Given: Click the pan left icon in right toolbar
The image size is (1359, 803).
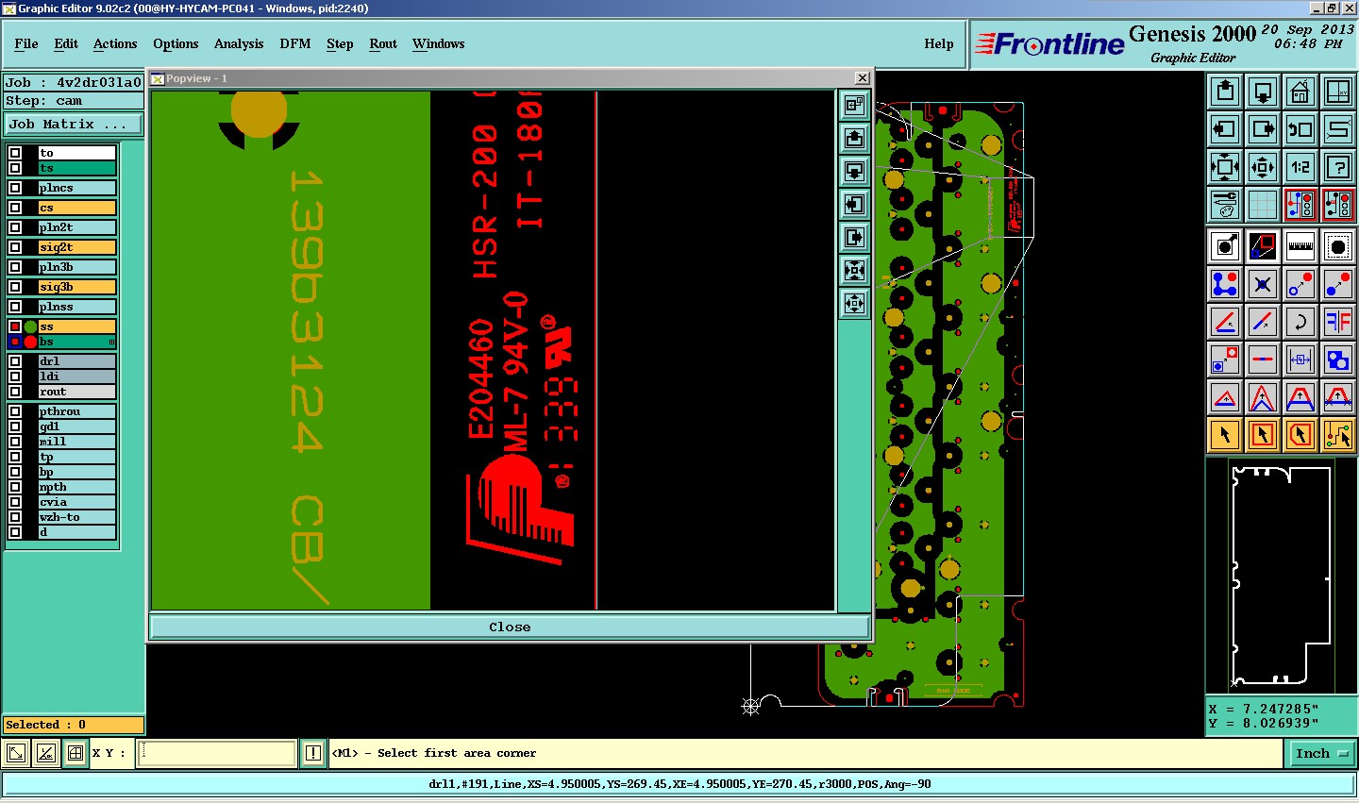Looking at the screenshot, I should [1225, 129].
